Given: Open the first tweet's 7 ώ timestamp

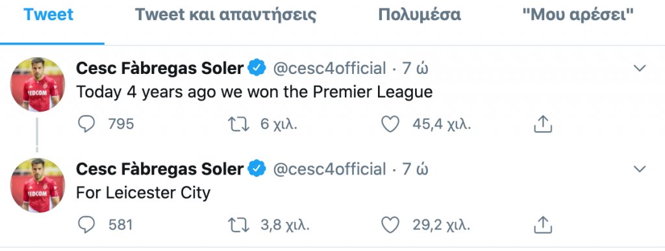Looking at the screenshot, I should tap(415, 68).
